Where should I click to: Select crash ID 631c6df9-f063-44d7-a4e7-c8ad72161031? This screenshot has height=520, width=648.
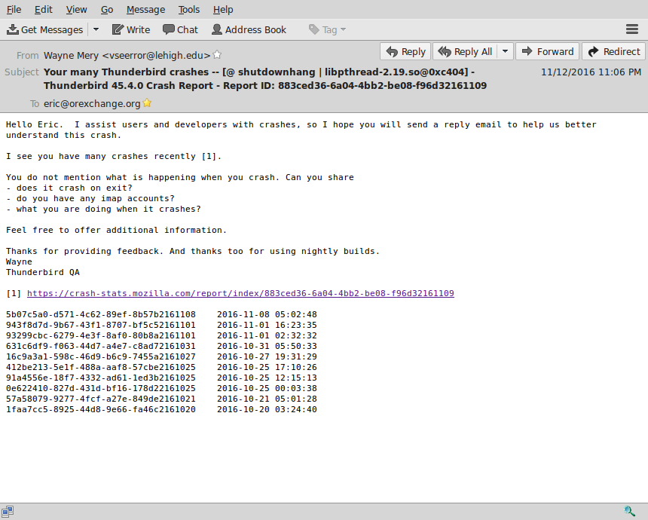click(101, 347)
